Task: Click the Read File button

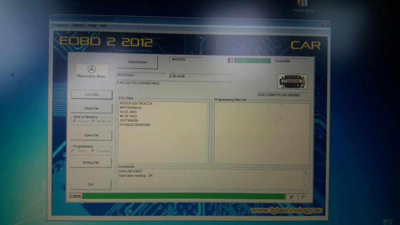Action: click(91, 108)
